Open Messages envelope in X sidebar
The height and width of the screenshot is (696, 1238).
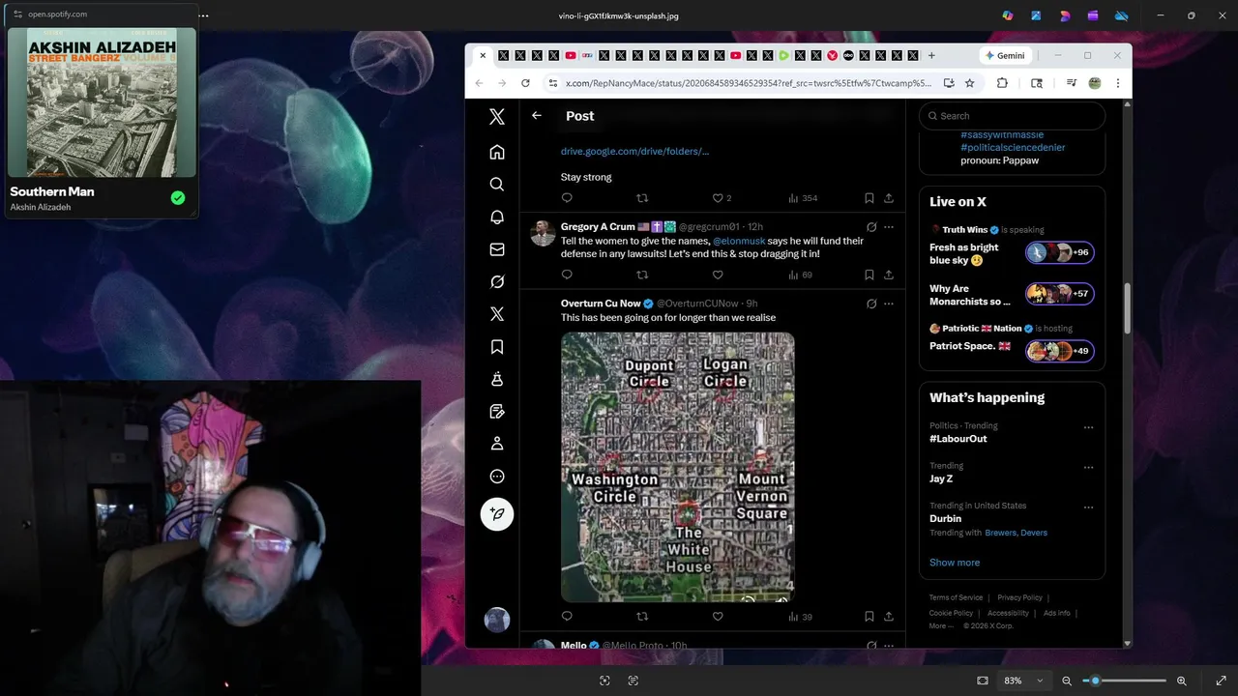[x=497, y=249]
